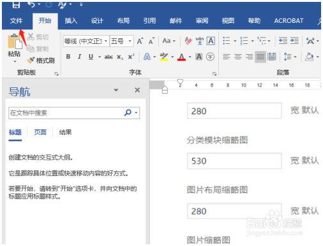The image size is (323, 246).
Task: Click the enclosed character 字 icon
Action: pos(210,57)
